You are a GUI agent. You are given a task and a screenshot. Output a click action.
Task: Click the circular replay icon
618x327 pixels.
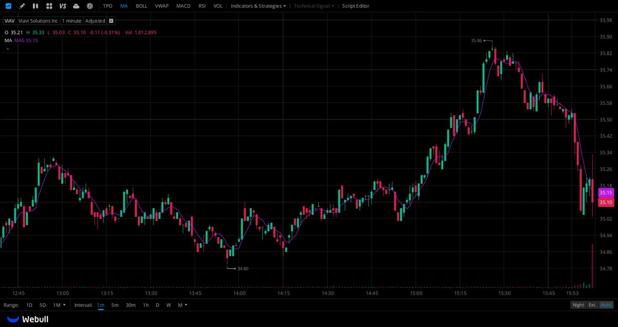[x=90, y=6]
